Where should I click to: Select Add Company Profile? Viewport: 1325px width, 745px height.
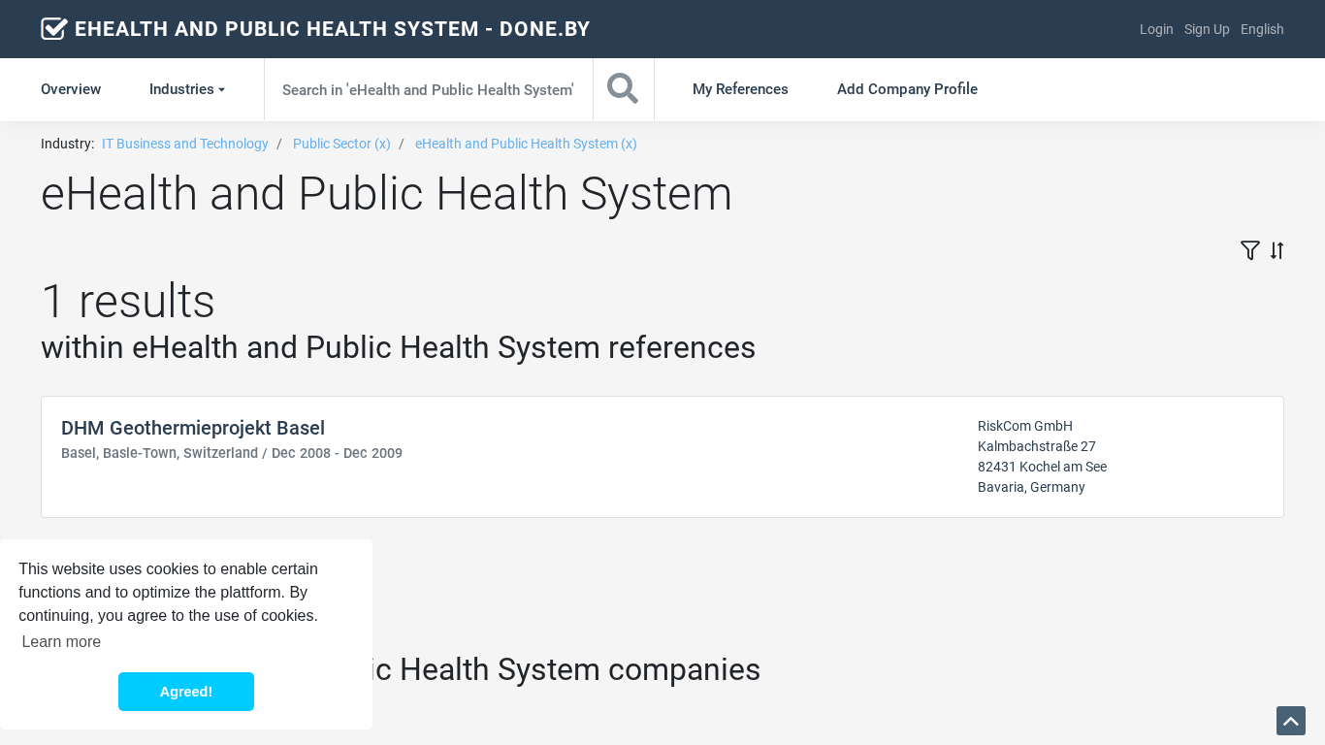coord(907,89)
